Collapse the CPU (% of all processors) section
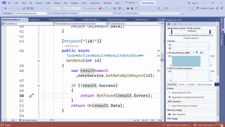 coord(167,68)
